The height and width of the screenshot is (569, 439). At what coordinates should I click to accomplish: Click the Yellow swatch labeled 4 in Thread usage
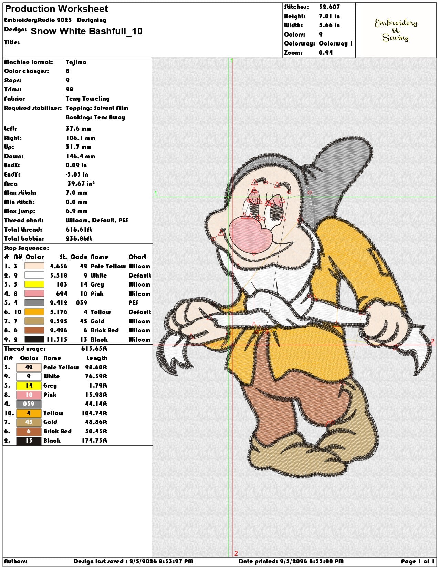point(29,413)
